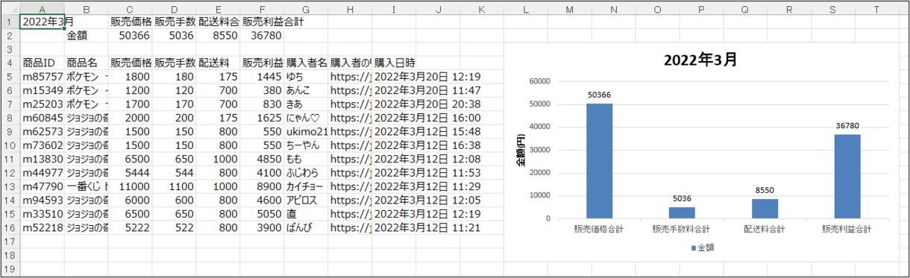Viewport: 910px width, 278px height.
Task: Click buyer name cell にゃん♡
Action: [306, 118]
